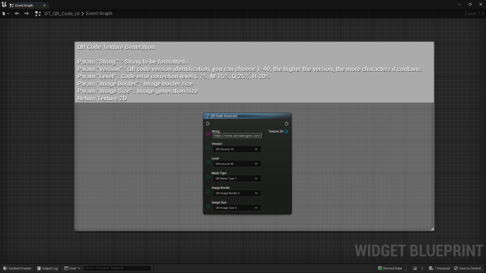Select the QR Code Generate node title
486x273 pixels.
pos(224,116)
